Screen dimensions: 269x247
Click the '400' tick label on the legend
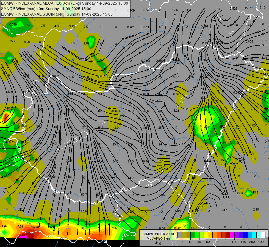coord(261,242)
